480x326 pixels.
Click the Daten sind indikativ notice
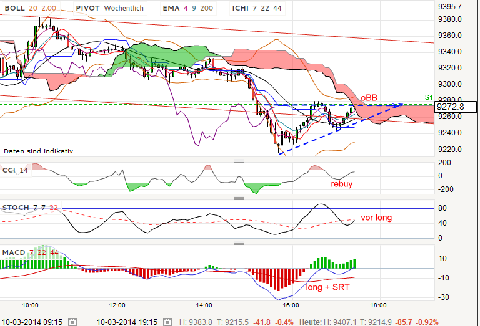coord(38,151)
